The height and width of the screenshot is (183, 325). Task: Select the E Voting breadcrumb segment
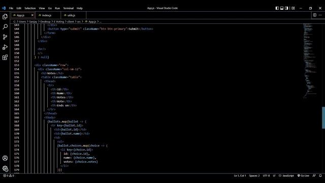[x=59, y=21]
